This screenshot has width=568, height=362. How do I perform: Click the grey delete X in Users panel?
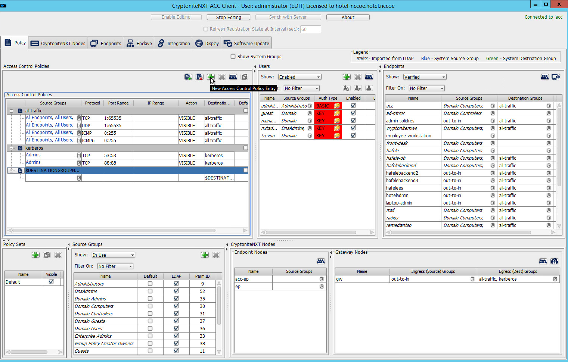tap(358, 77)
